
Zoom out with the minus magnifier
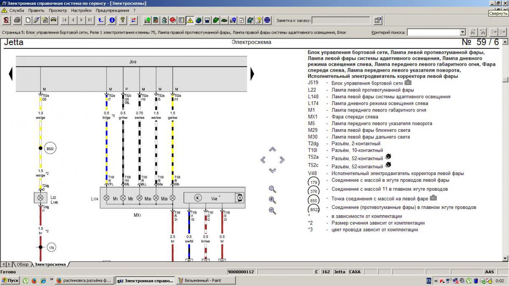pos(272,211)
